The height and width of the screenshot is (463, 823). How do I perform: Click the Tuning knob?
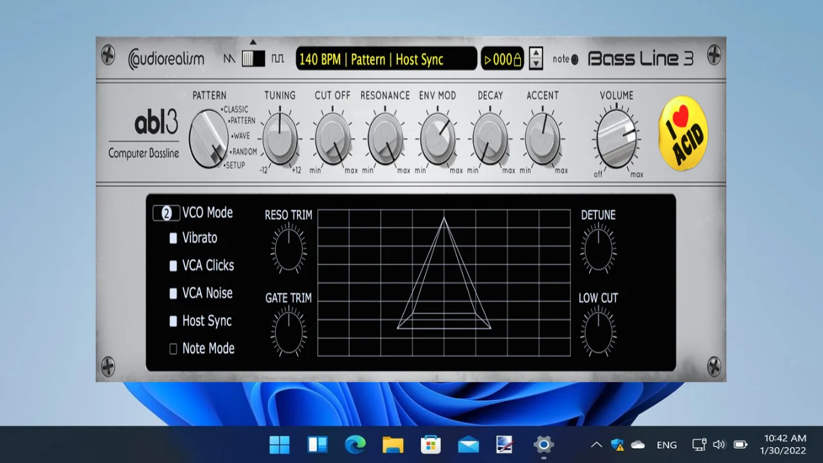pos(280,138)
